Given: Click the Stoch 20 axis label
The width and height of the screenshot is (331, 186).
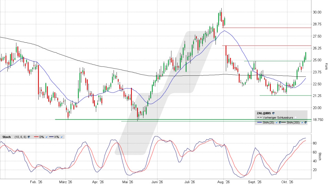Looking at the screenshot, I should 314,170.
